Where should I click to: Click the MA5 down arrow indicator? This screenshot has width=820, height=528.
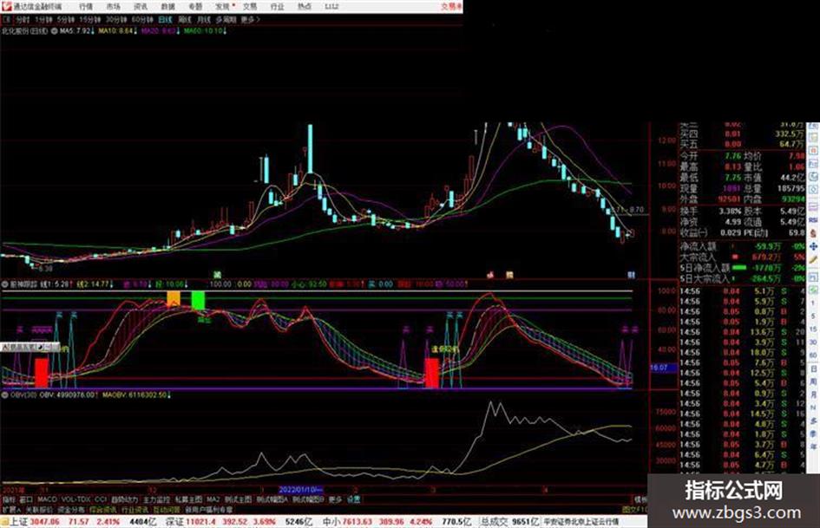tap(93, 31)
